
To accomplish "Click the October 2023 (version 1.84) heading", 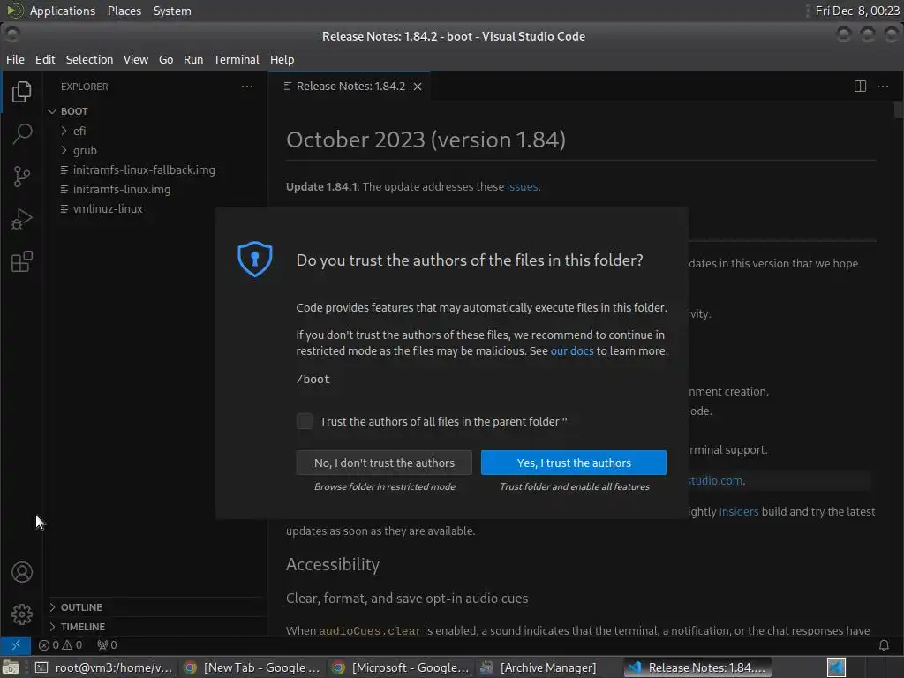I will coord(426,139).
